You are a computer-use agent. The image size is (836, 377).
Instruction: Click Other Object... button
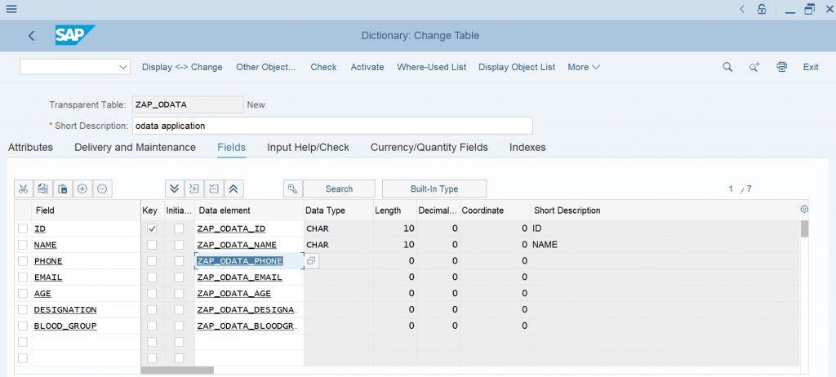(x=266, y=67)
